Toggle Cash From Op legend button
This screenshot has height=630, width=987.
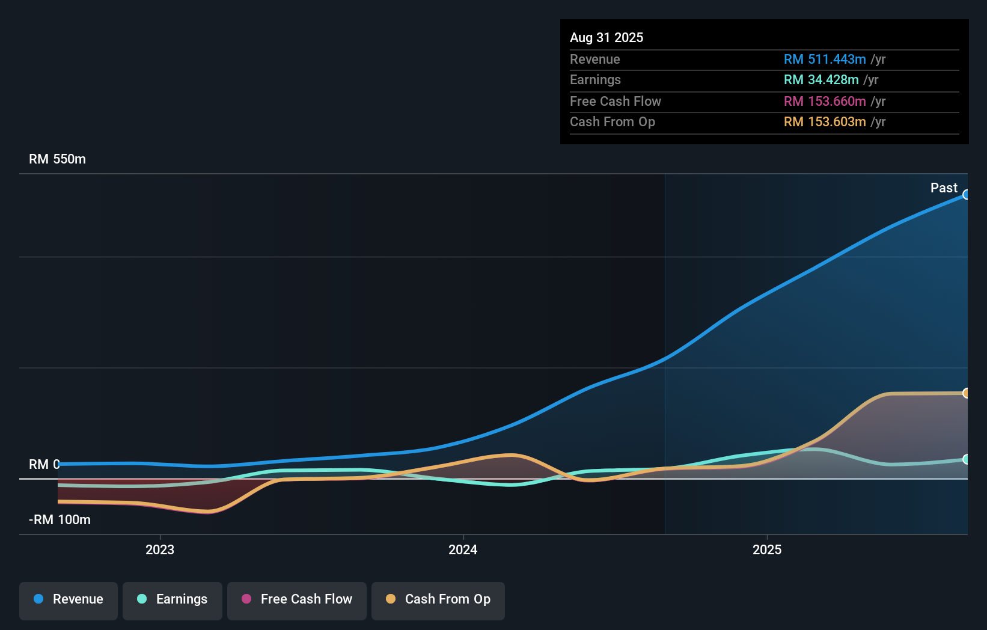(x=438, y=599)
